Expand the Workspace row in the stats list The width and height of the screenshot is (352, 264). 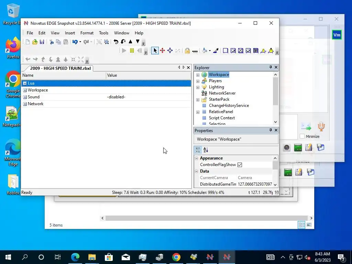tap(25, 90)
